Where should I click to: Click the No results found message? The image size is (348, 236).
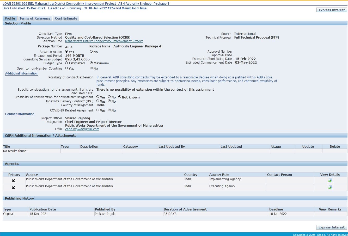(x=15, y=151)
